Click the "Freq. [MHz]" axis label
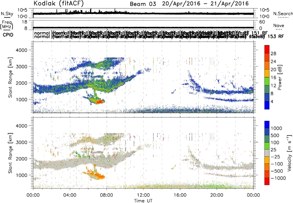 pos(7,25)
